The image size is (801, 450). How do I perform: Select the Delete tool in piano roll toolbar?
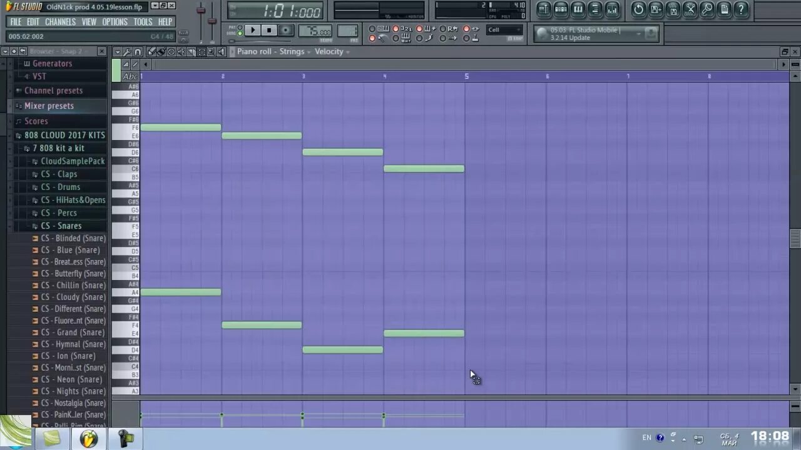coord(171,51)
